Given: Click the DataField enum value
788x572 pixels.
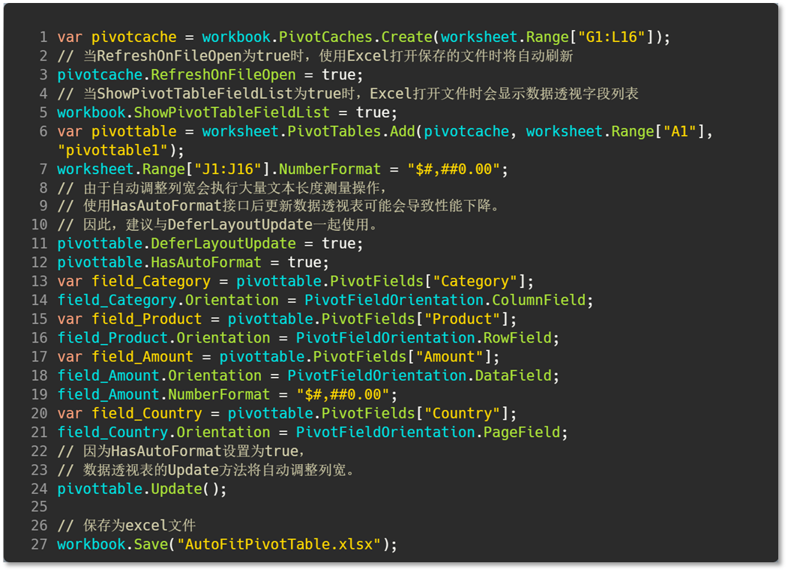Looking at the screenshot, I should [x=513, y=376].
